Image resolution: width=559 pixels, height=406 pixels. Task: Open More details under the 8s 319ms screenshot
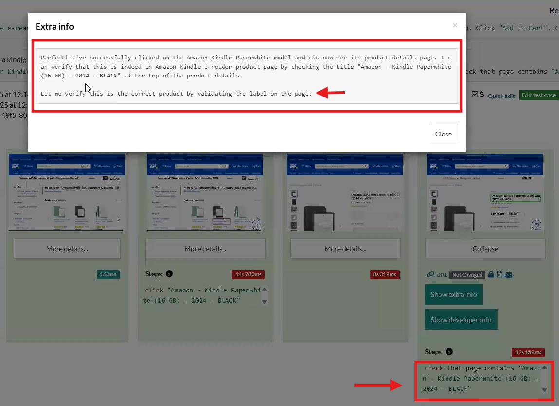pyautogui.click(x=345, y=249)
